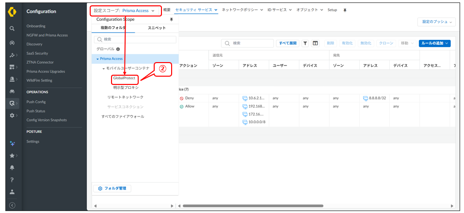Open the dashboard tiles icon in left rail

(x=12, y=67)
